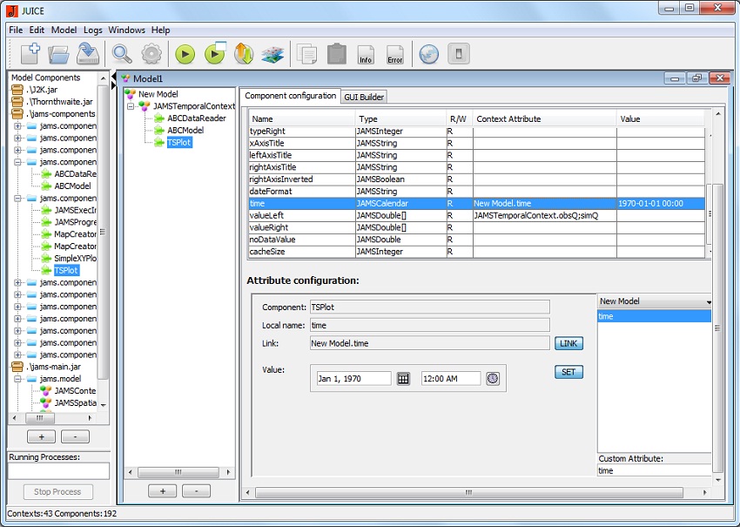The image size is (740, 527).
Task: Run the model with the first green play button
Action: click(x=185, y=55)
